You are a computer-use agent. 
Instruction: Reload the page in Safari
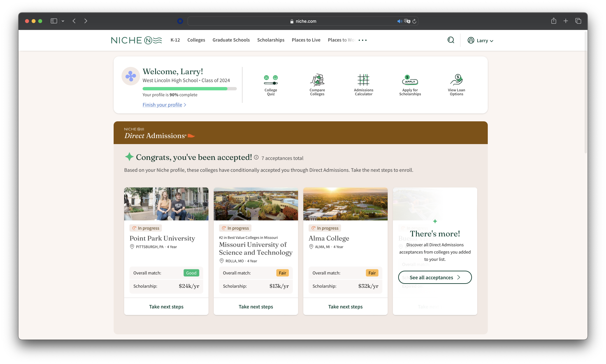pyautogui.click(x=414, y=21)
